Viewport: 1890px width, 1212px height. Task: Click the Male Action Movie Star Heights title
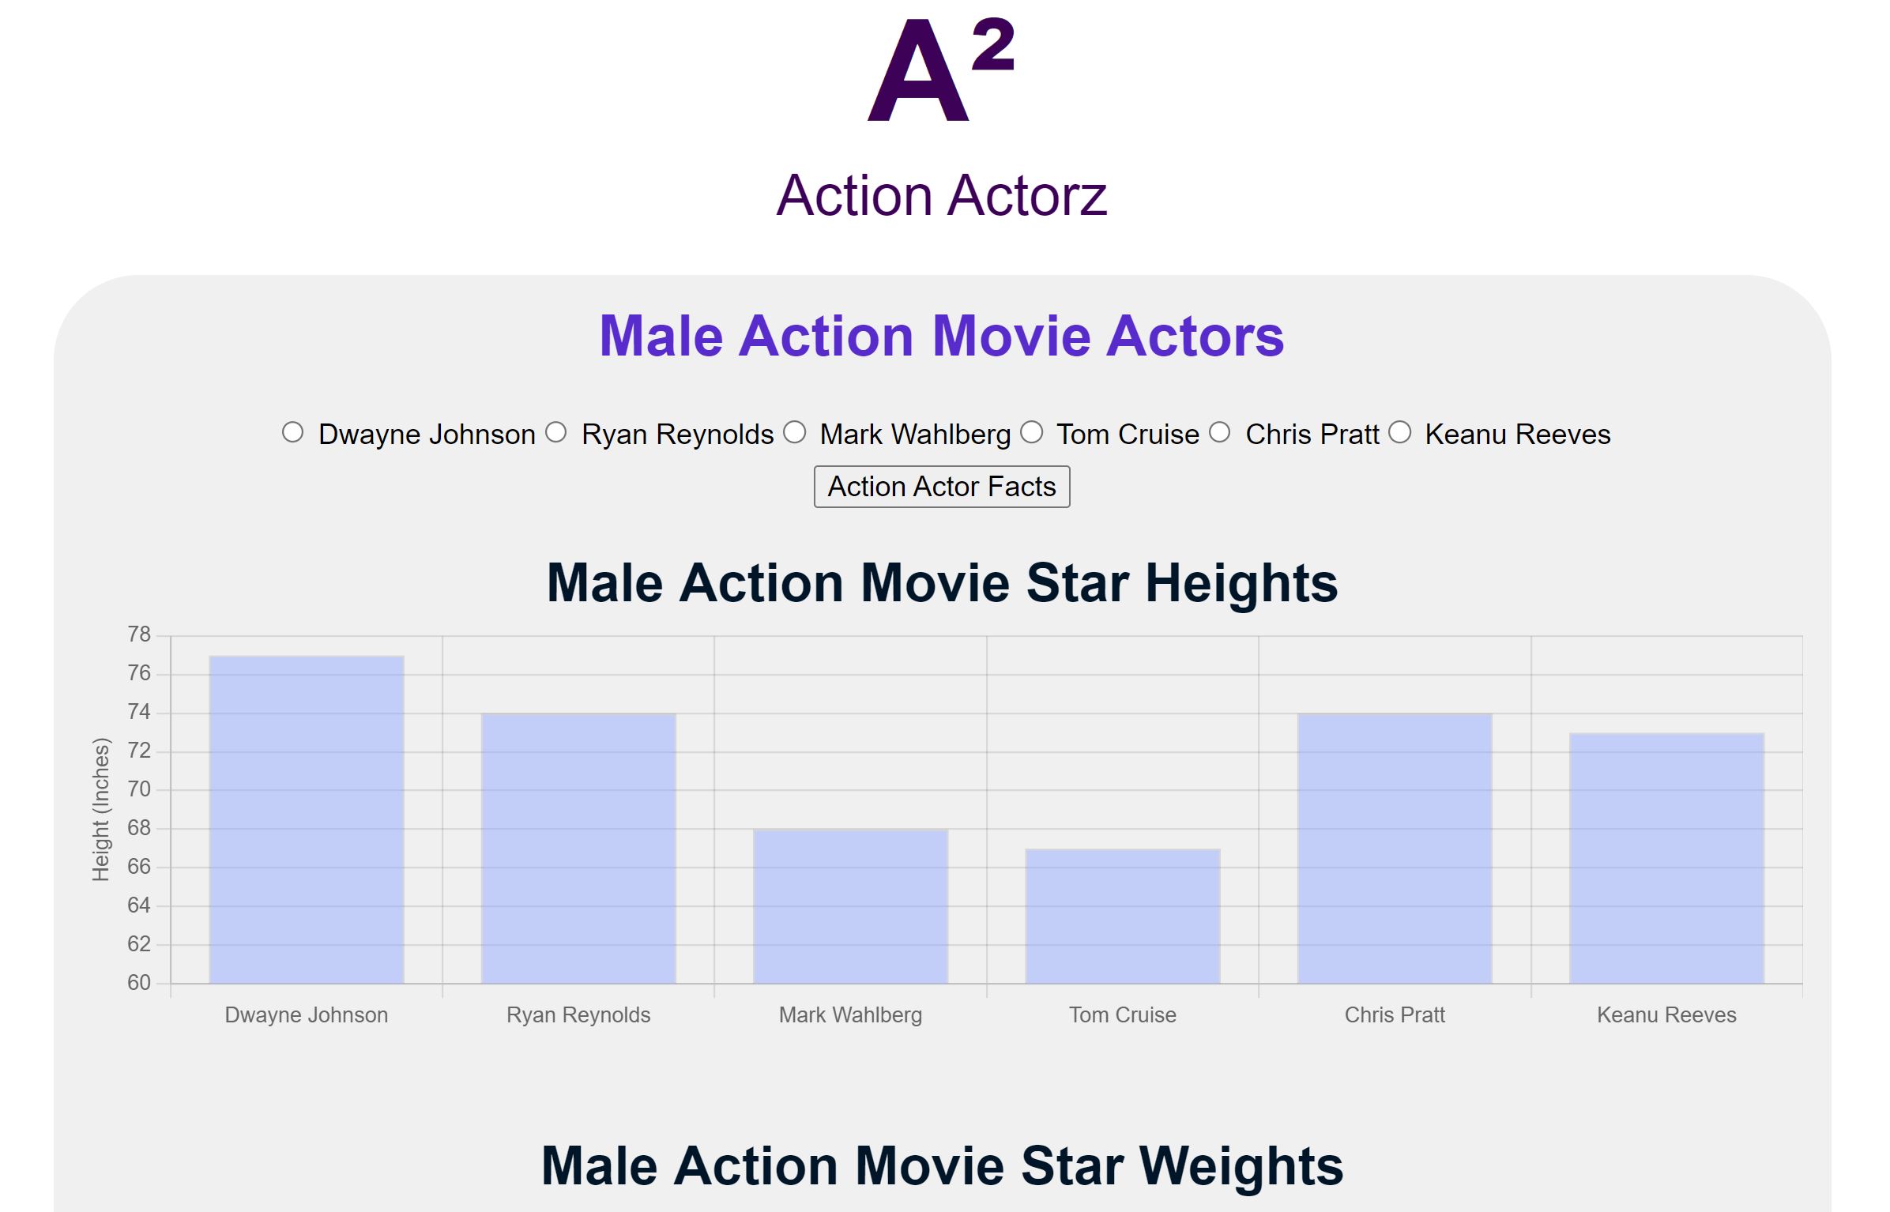pyautogui.click(x=942, y=583)
